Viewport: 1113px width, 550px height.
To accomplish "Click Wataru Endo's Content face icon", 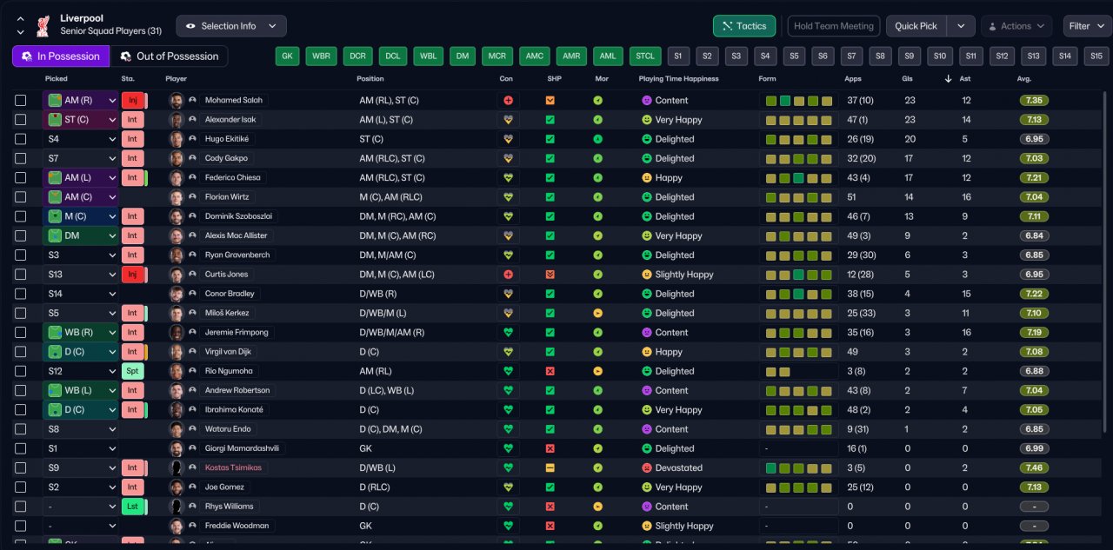I will (x=646, y=429).
